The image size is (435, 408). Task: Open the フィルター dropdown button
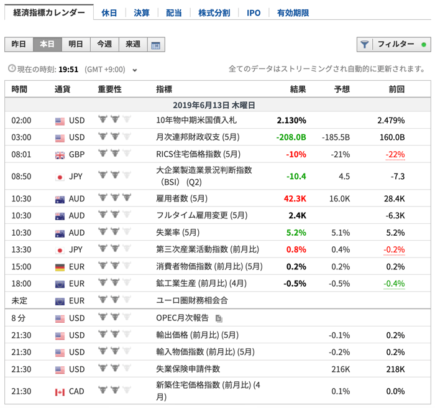pos(394,44)
